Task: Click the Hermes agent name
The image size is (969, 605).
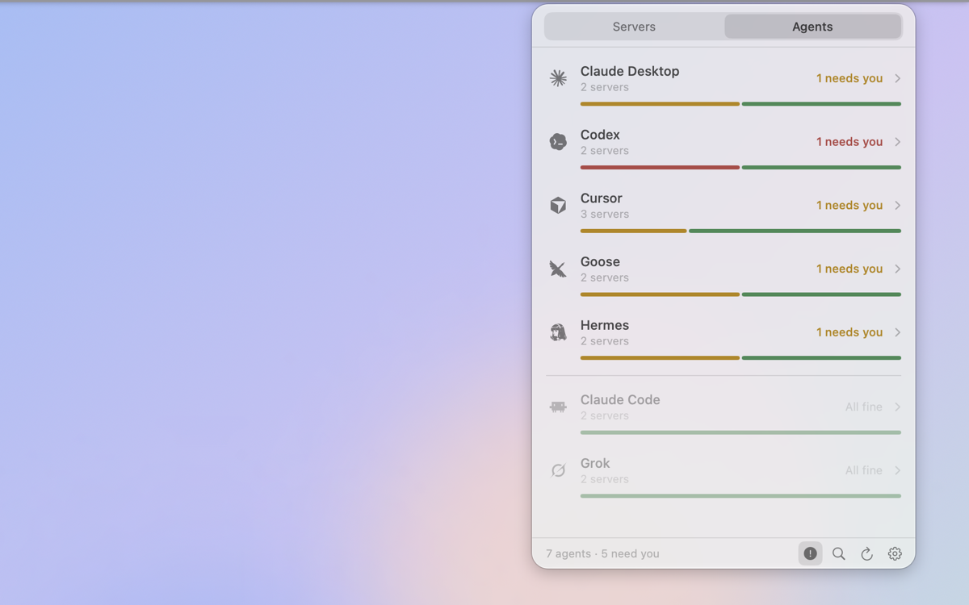Action: coord(604,325)
